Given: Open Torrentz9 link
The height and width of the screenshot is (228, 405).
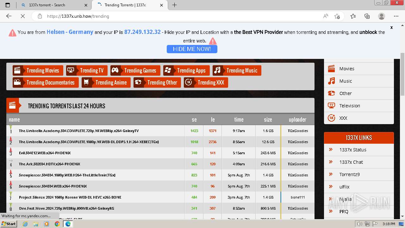Looking at the screenshot, I should 349,174.
